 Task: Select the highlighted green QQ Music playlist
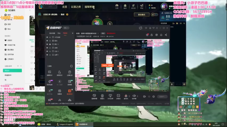pyautogui.click(x=12, y=70)
